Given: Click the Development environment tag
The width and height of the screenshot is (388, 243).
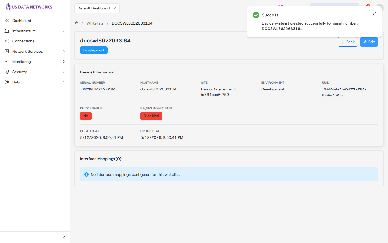Looking at the screenshot, I should point(94,50).
